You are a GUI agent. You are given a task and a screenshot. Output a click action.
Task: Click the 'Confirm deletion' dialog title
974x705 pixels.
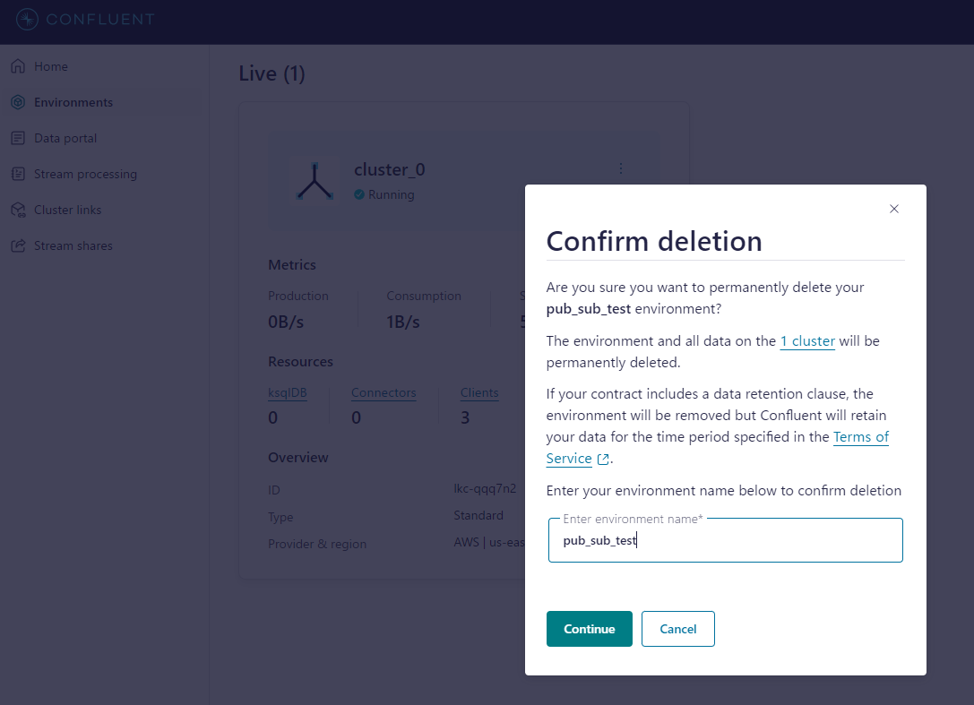tap(654, 241)
